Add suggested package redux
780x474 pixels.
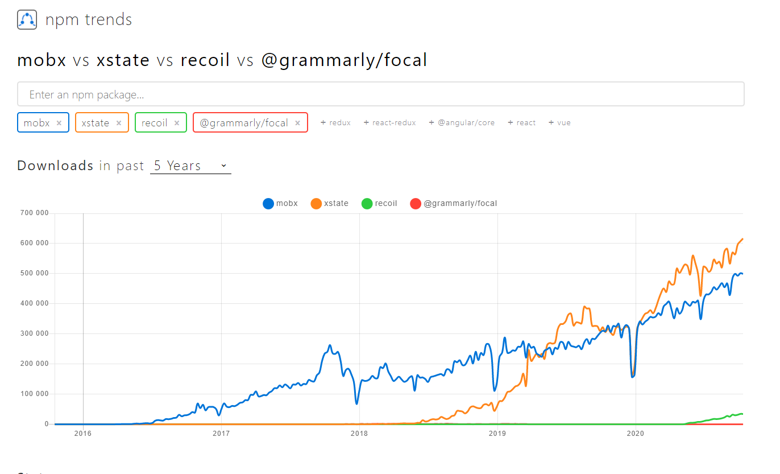tap(335, 122)
